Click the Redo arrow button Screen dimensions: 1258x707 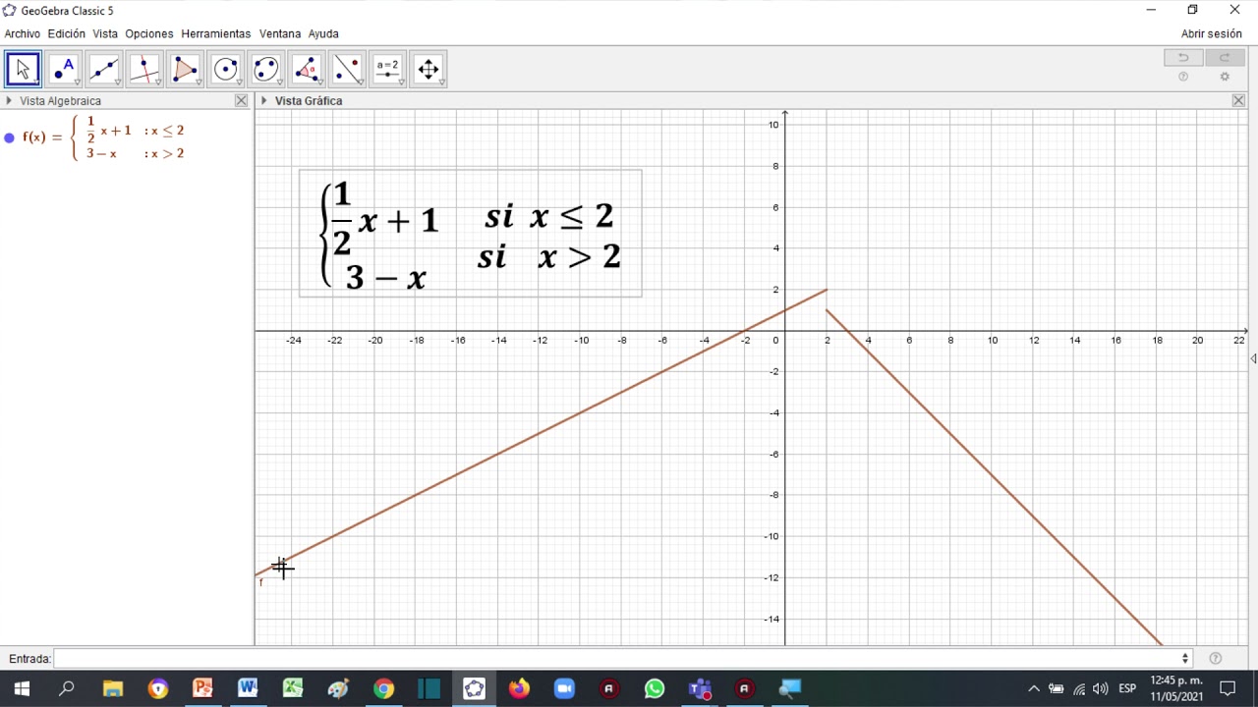pos(1225,58)
